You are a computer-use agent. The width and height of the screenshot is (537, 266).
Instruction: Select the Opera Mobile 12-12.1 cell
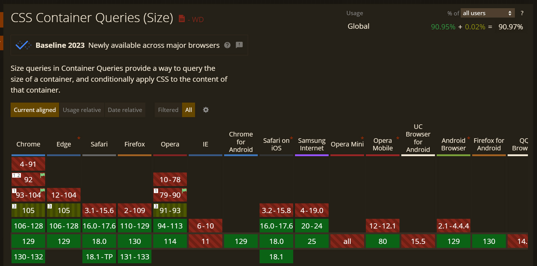pos(383,226)
